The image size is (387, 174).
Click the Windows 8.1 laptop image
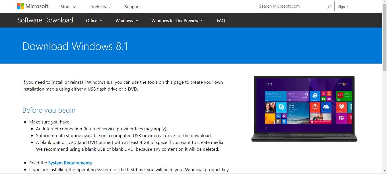pyautogui.click(x=304, y=109)
